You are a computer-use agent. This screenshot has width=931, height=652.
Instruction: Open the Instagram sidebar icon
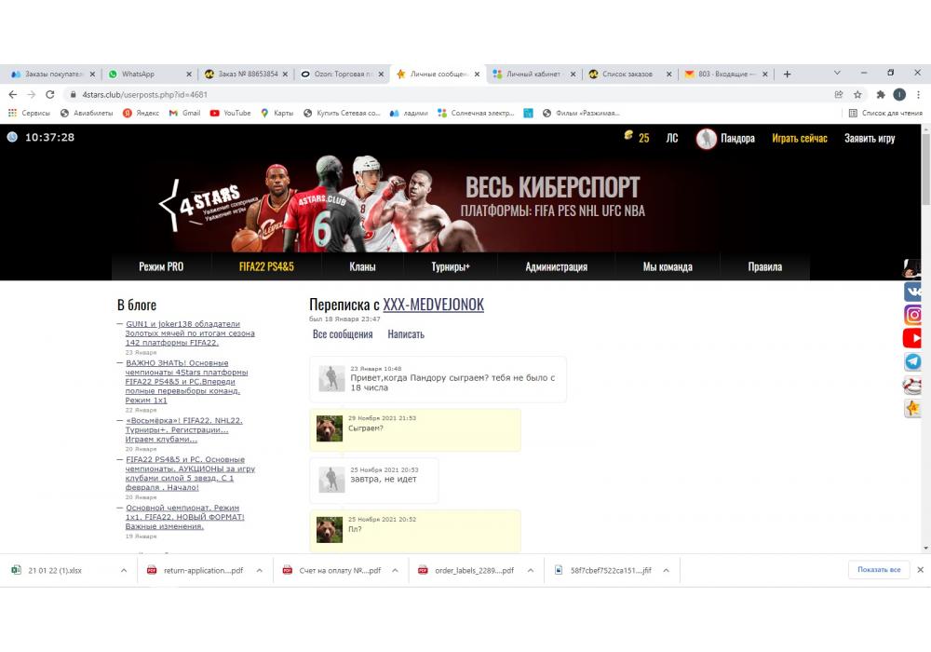pyautogui.click(x=912, y=315)
